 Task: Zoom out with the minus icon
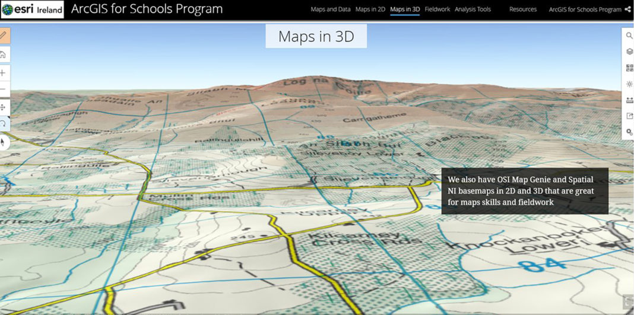(4, 89)
